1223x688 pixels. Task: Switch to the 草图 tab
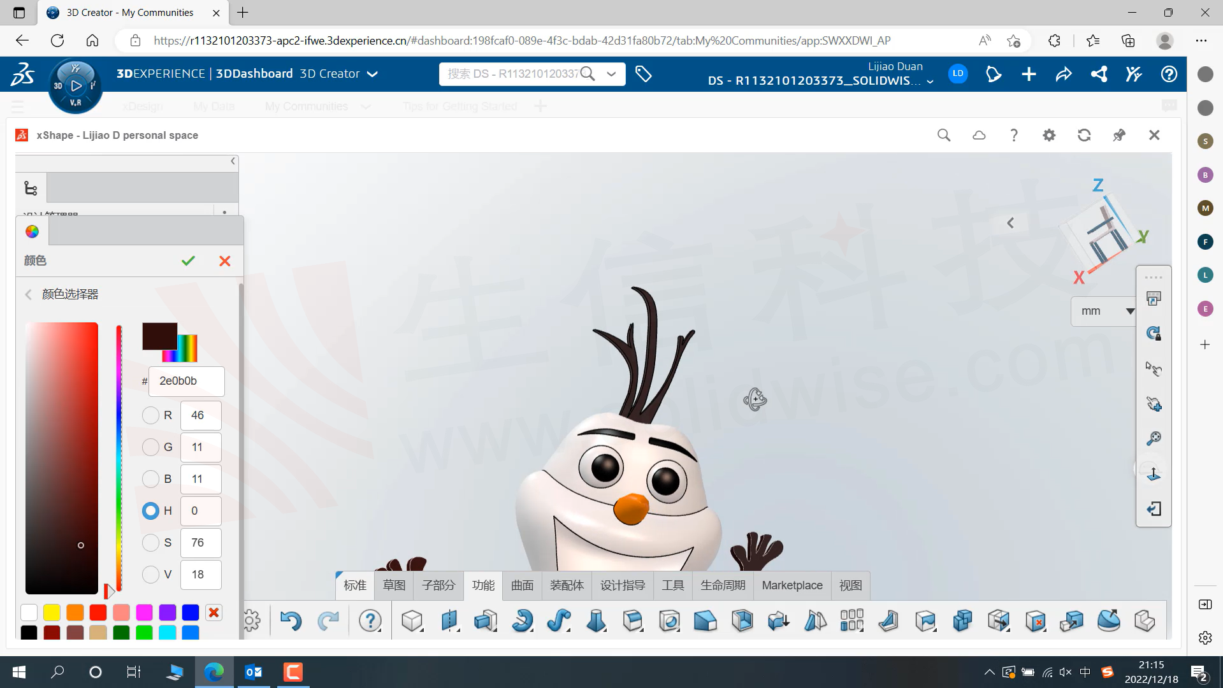point(394,585)
